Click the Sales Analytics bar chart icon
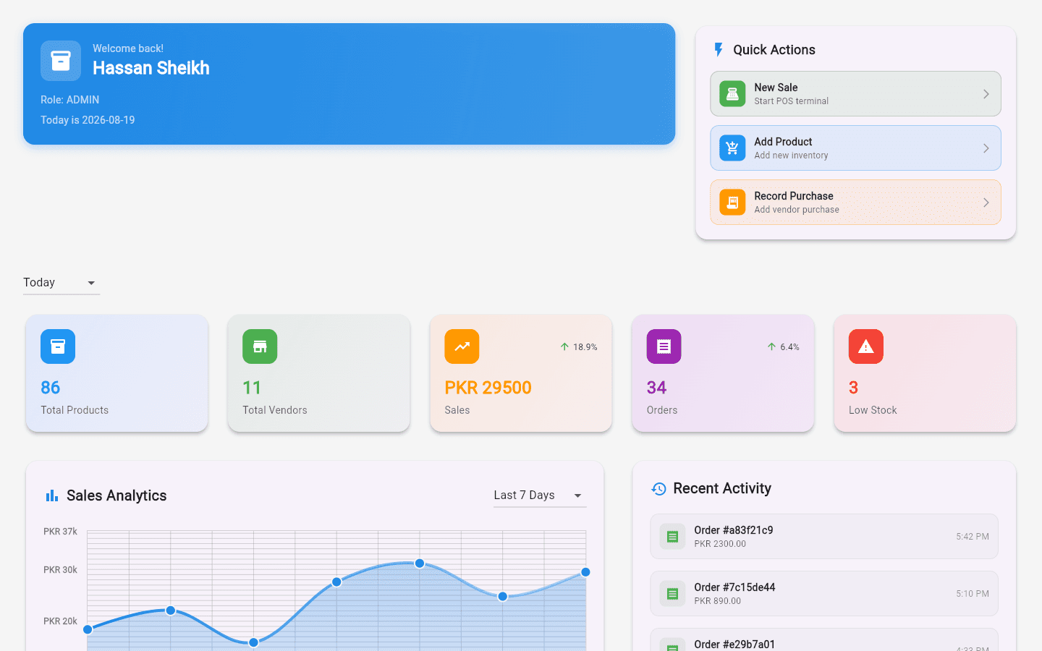The height and width of the screenshot is (651, 1042). click(x=52, y=495)
